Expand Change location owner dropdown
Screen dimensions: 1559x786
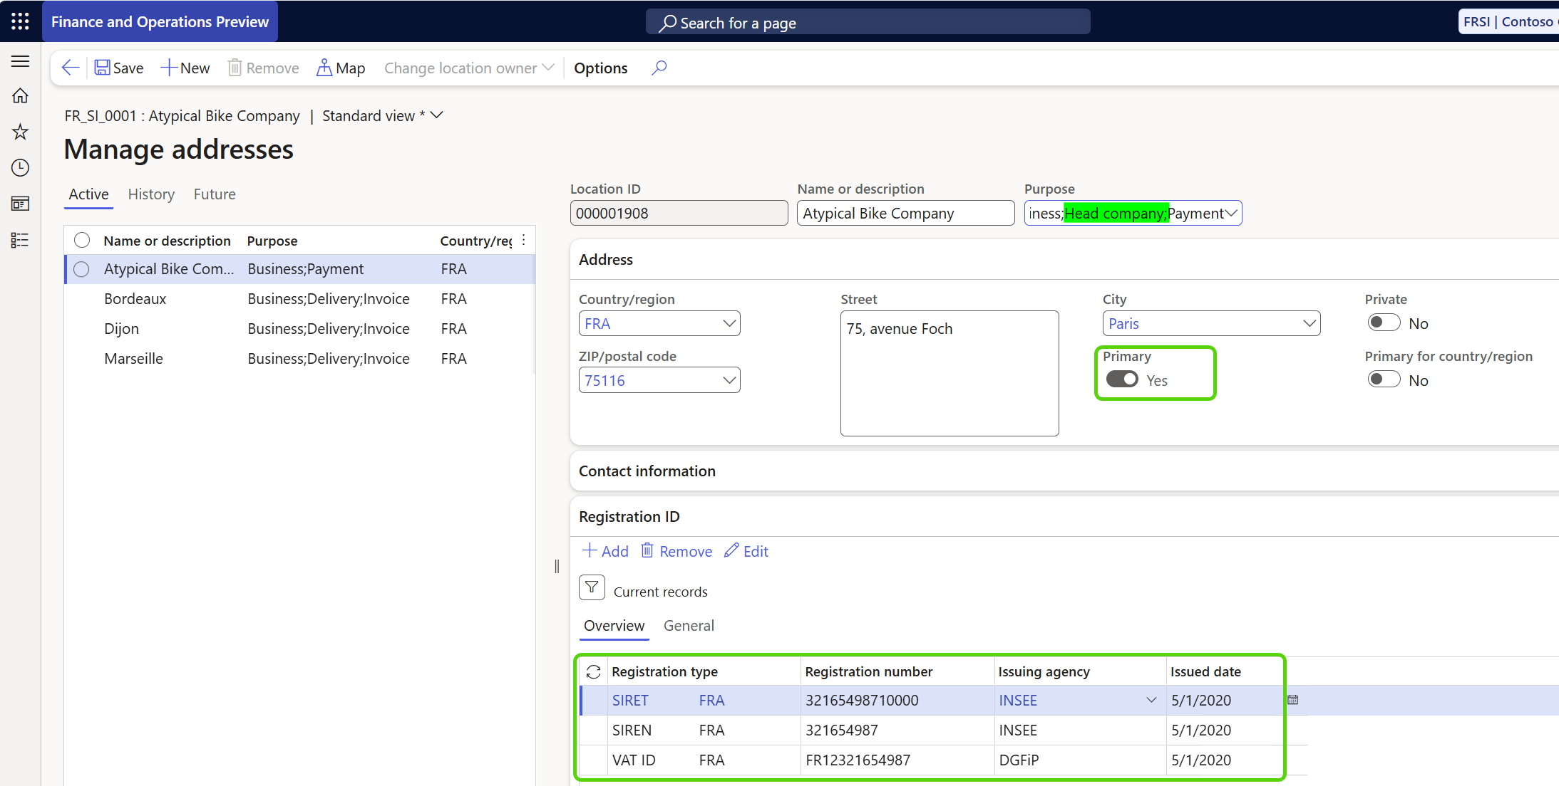(469, 68)
